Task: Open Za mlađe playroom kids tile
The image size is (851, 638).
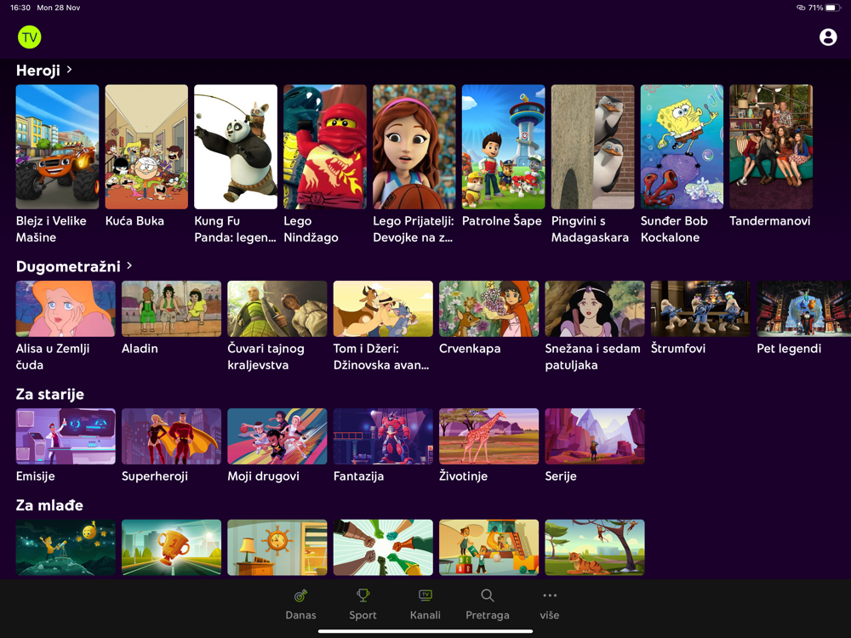Action: pos(489,547)
